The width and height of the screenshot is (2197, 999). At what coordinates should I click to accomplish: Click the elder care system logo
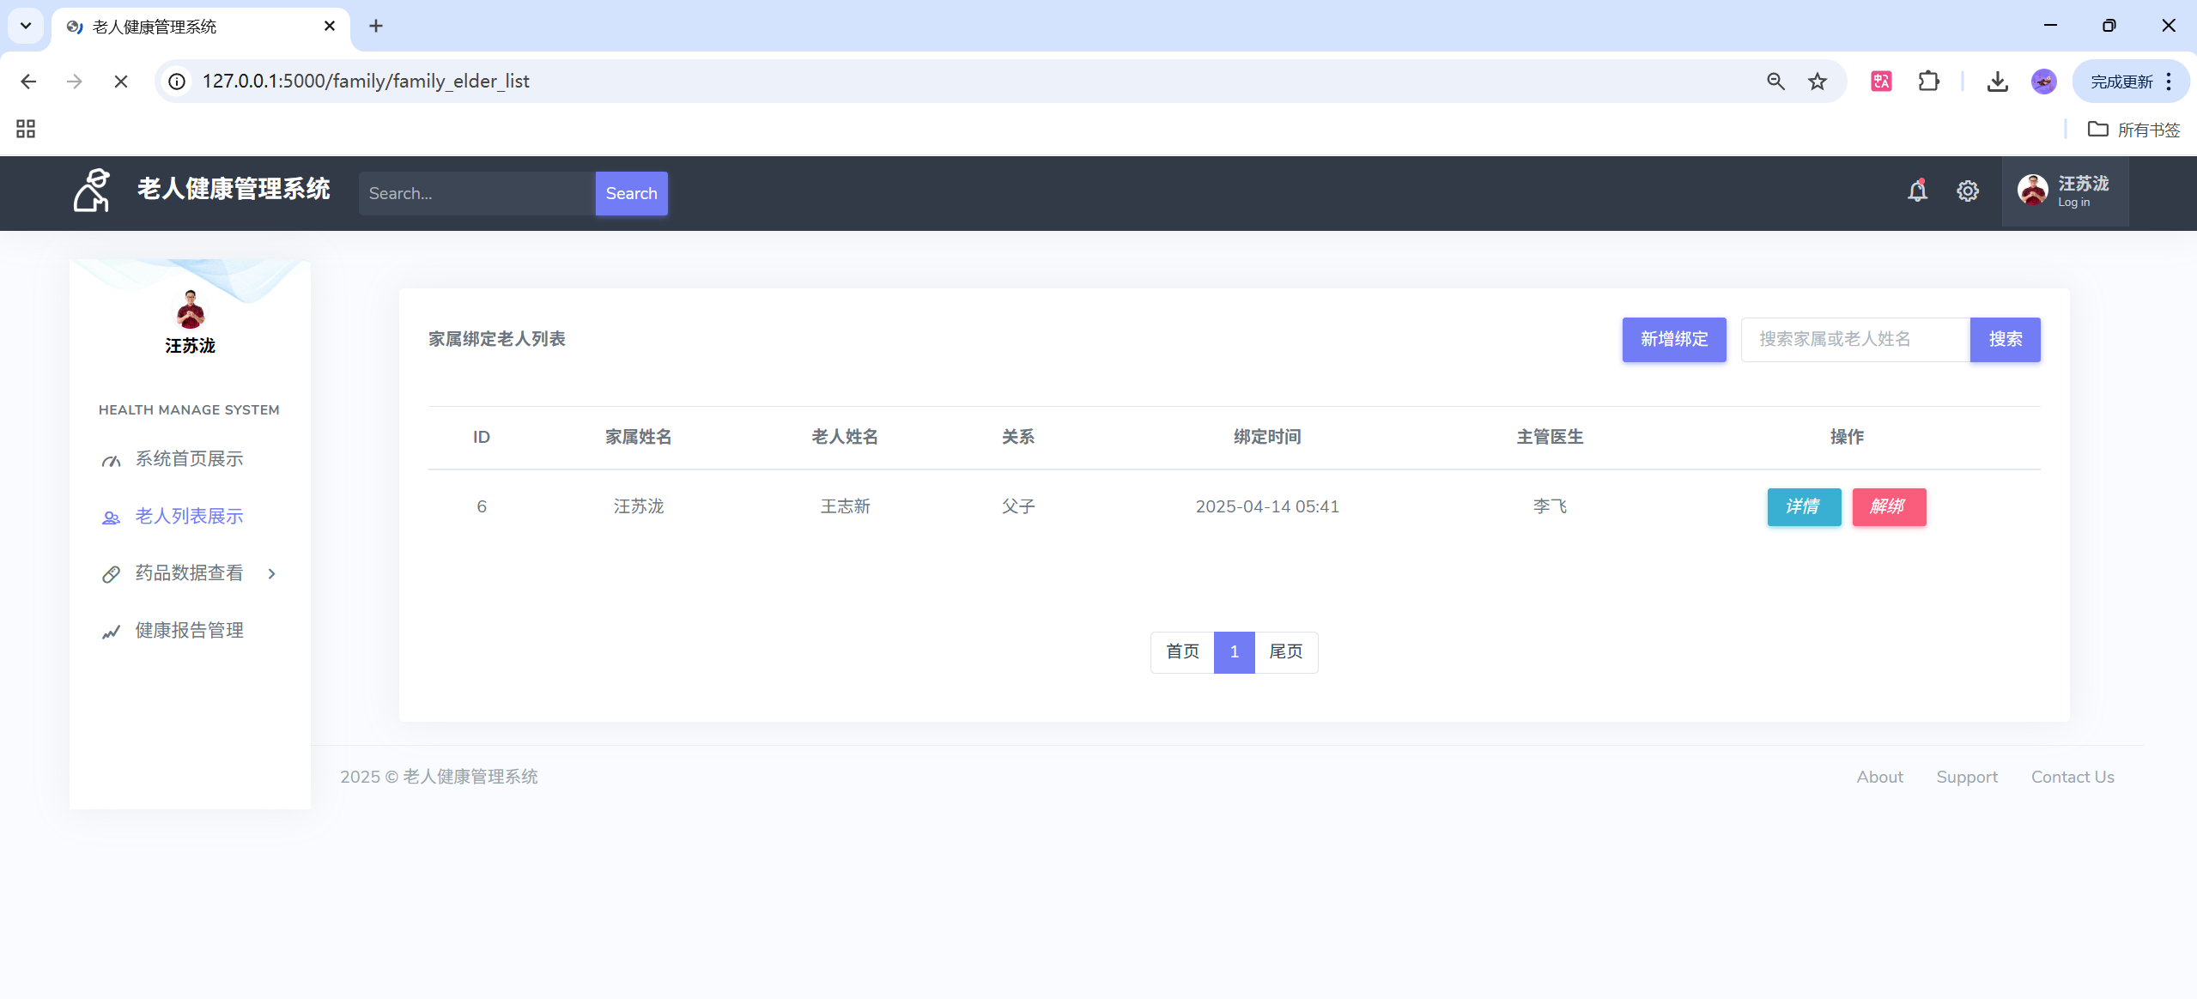[92, 190]
